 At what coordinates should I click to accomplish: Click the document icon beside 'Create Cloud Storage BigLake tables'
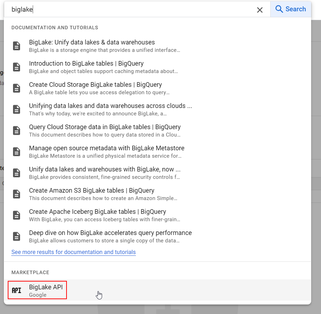(x=17, y=88)
